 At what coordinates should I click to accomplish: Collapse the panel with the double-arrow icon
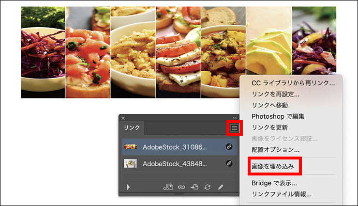(235, 118)
